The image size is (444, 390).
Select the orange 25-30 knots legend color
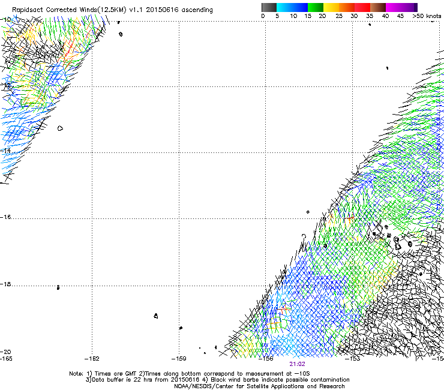[347, 7]
